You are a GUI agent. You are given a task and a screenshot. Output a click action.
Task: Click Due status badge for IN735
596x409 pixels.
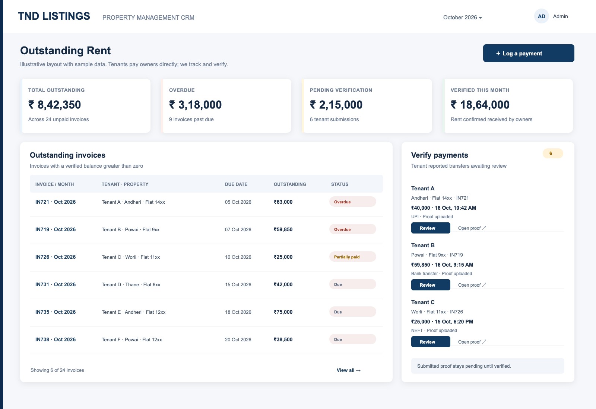point(352,312)
